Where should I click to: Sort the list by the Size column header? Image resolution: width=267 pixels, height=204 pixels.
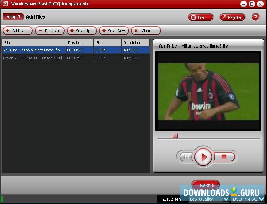click(108, 43)
